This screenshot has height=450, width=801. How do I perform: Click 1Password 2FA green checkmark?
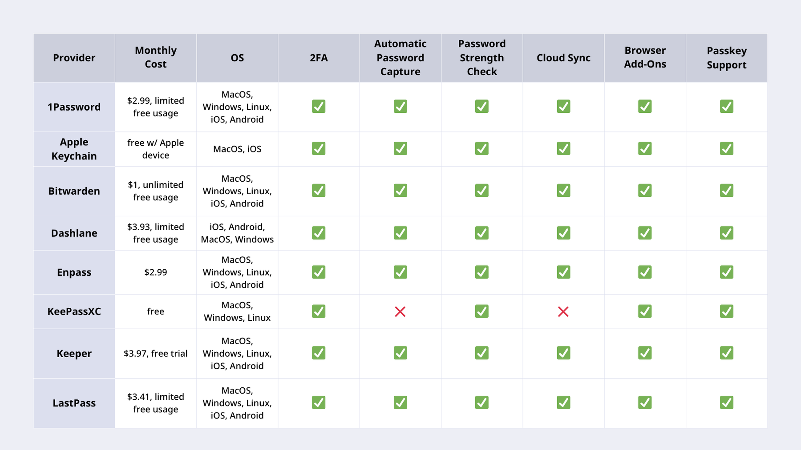[x=319, y=107]
